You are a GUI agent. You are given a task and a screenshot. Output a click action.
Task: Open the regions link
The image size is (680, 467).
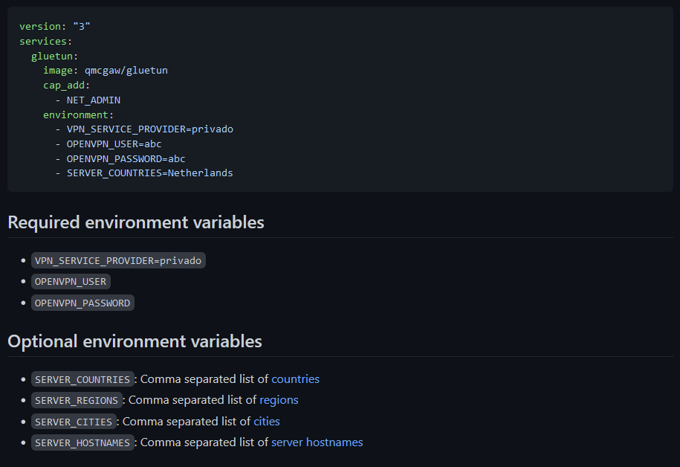click(x=279, y=400)
